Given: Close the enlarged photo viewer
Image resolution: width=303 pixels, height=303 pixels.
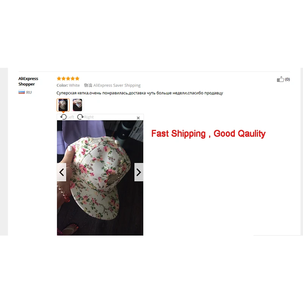Looking at the screenshot, I should coord(138,118).
